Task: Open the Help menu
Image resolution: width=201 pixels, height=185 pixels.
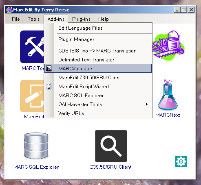Action: (104, 19)
